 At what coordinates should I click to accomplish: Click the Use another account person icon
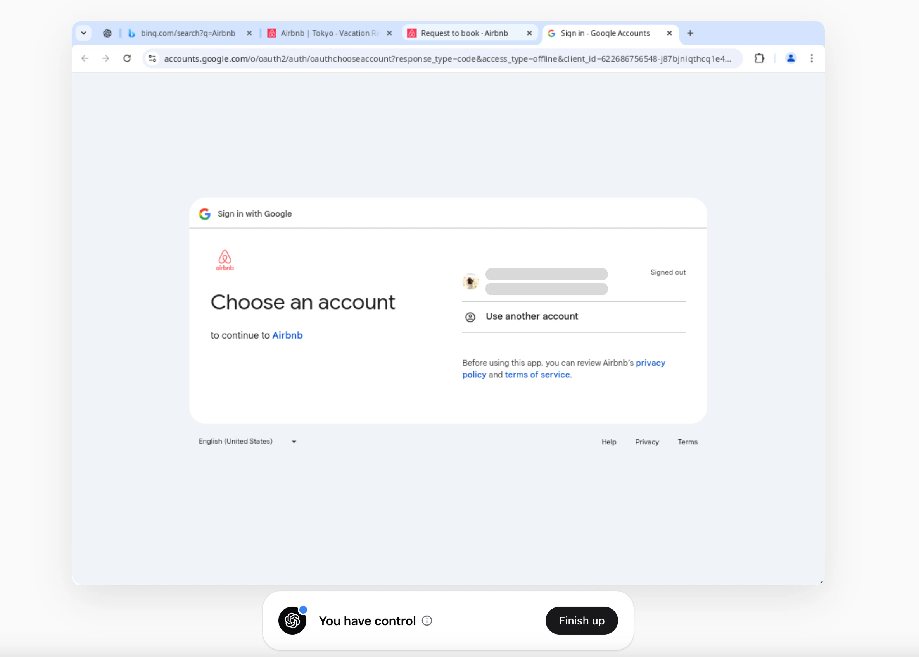coord(470,317)
